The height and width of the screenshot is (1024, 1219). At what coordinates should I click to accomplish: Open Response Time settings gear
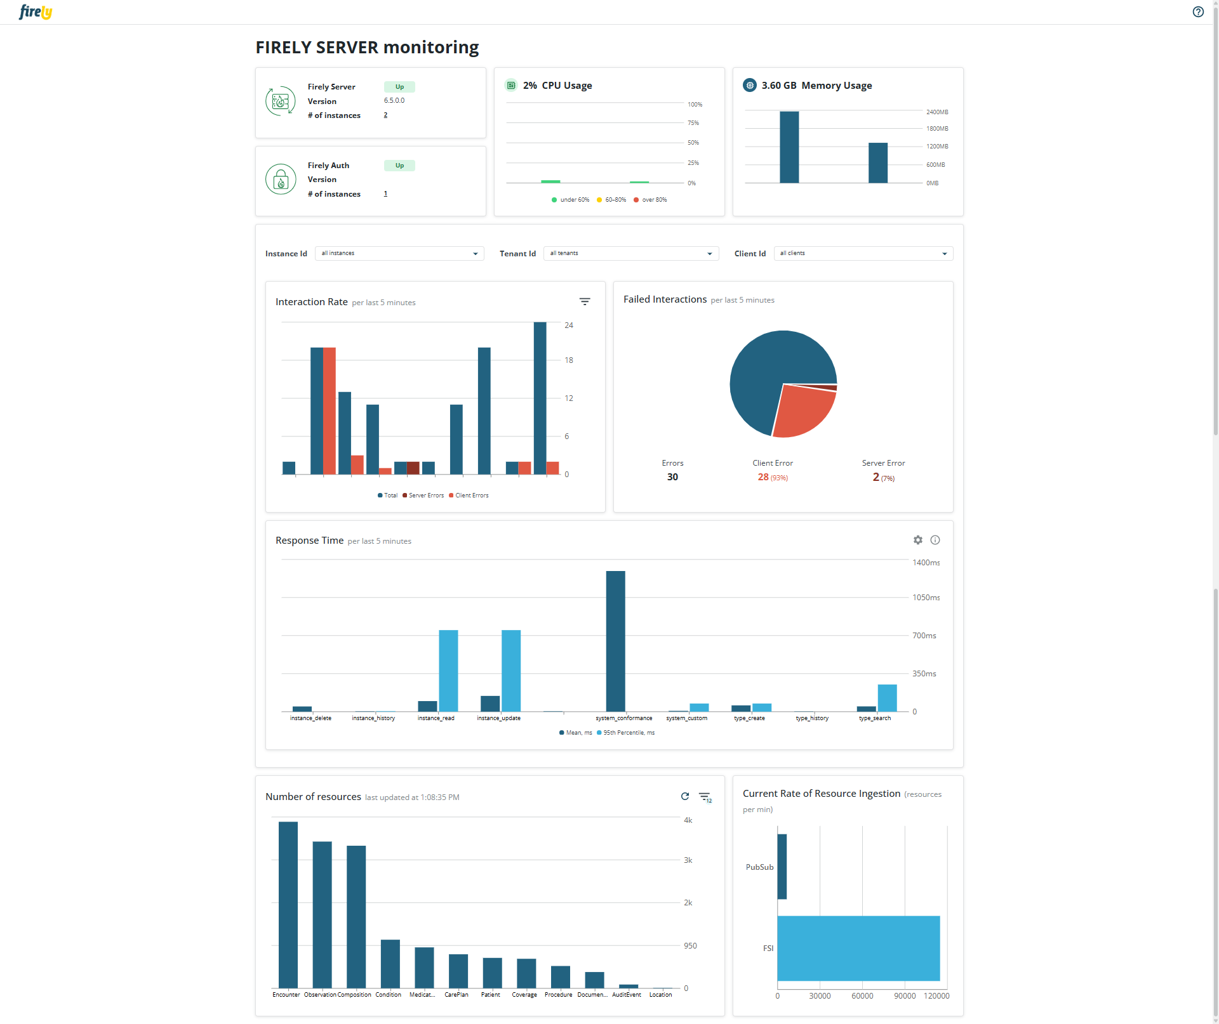pos(918,540)
